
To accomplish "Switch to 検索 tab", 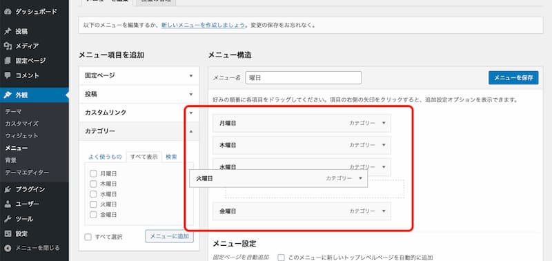I will click(x=171, y=157).
